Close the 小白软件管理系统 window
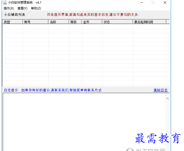The height and width of the screenshot is (151, 184). pyautogui.click(x=165, y=2)
